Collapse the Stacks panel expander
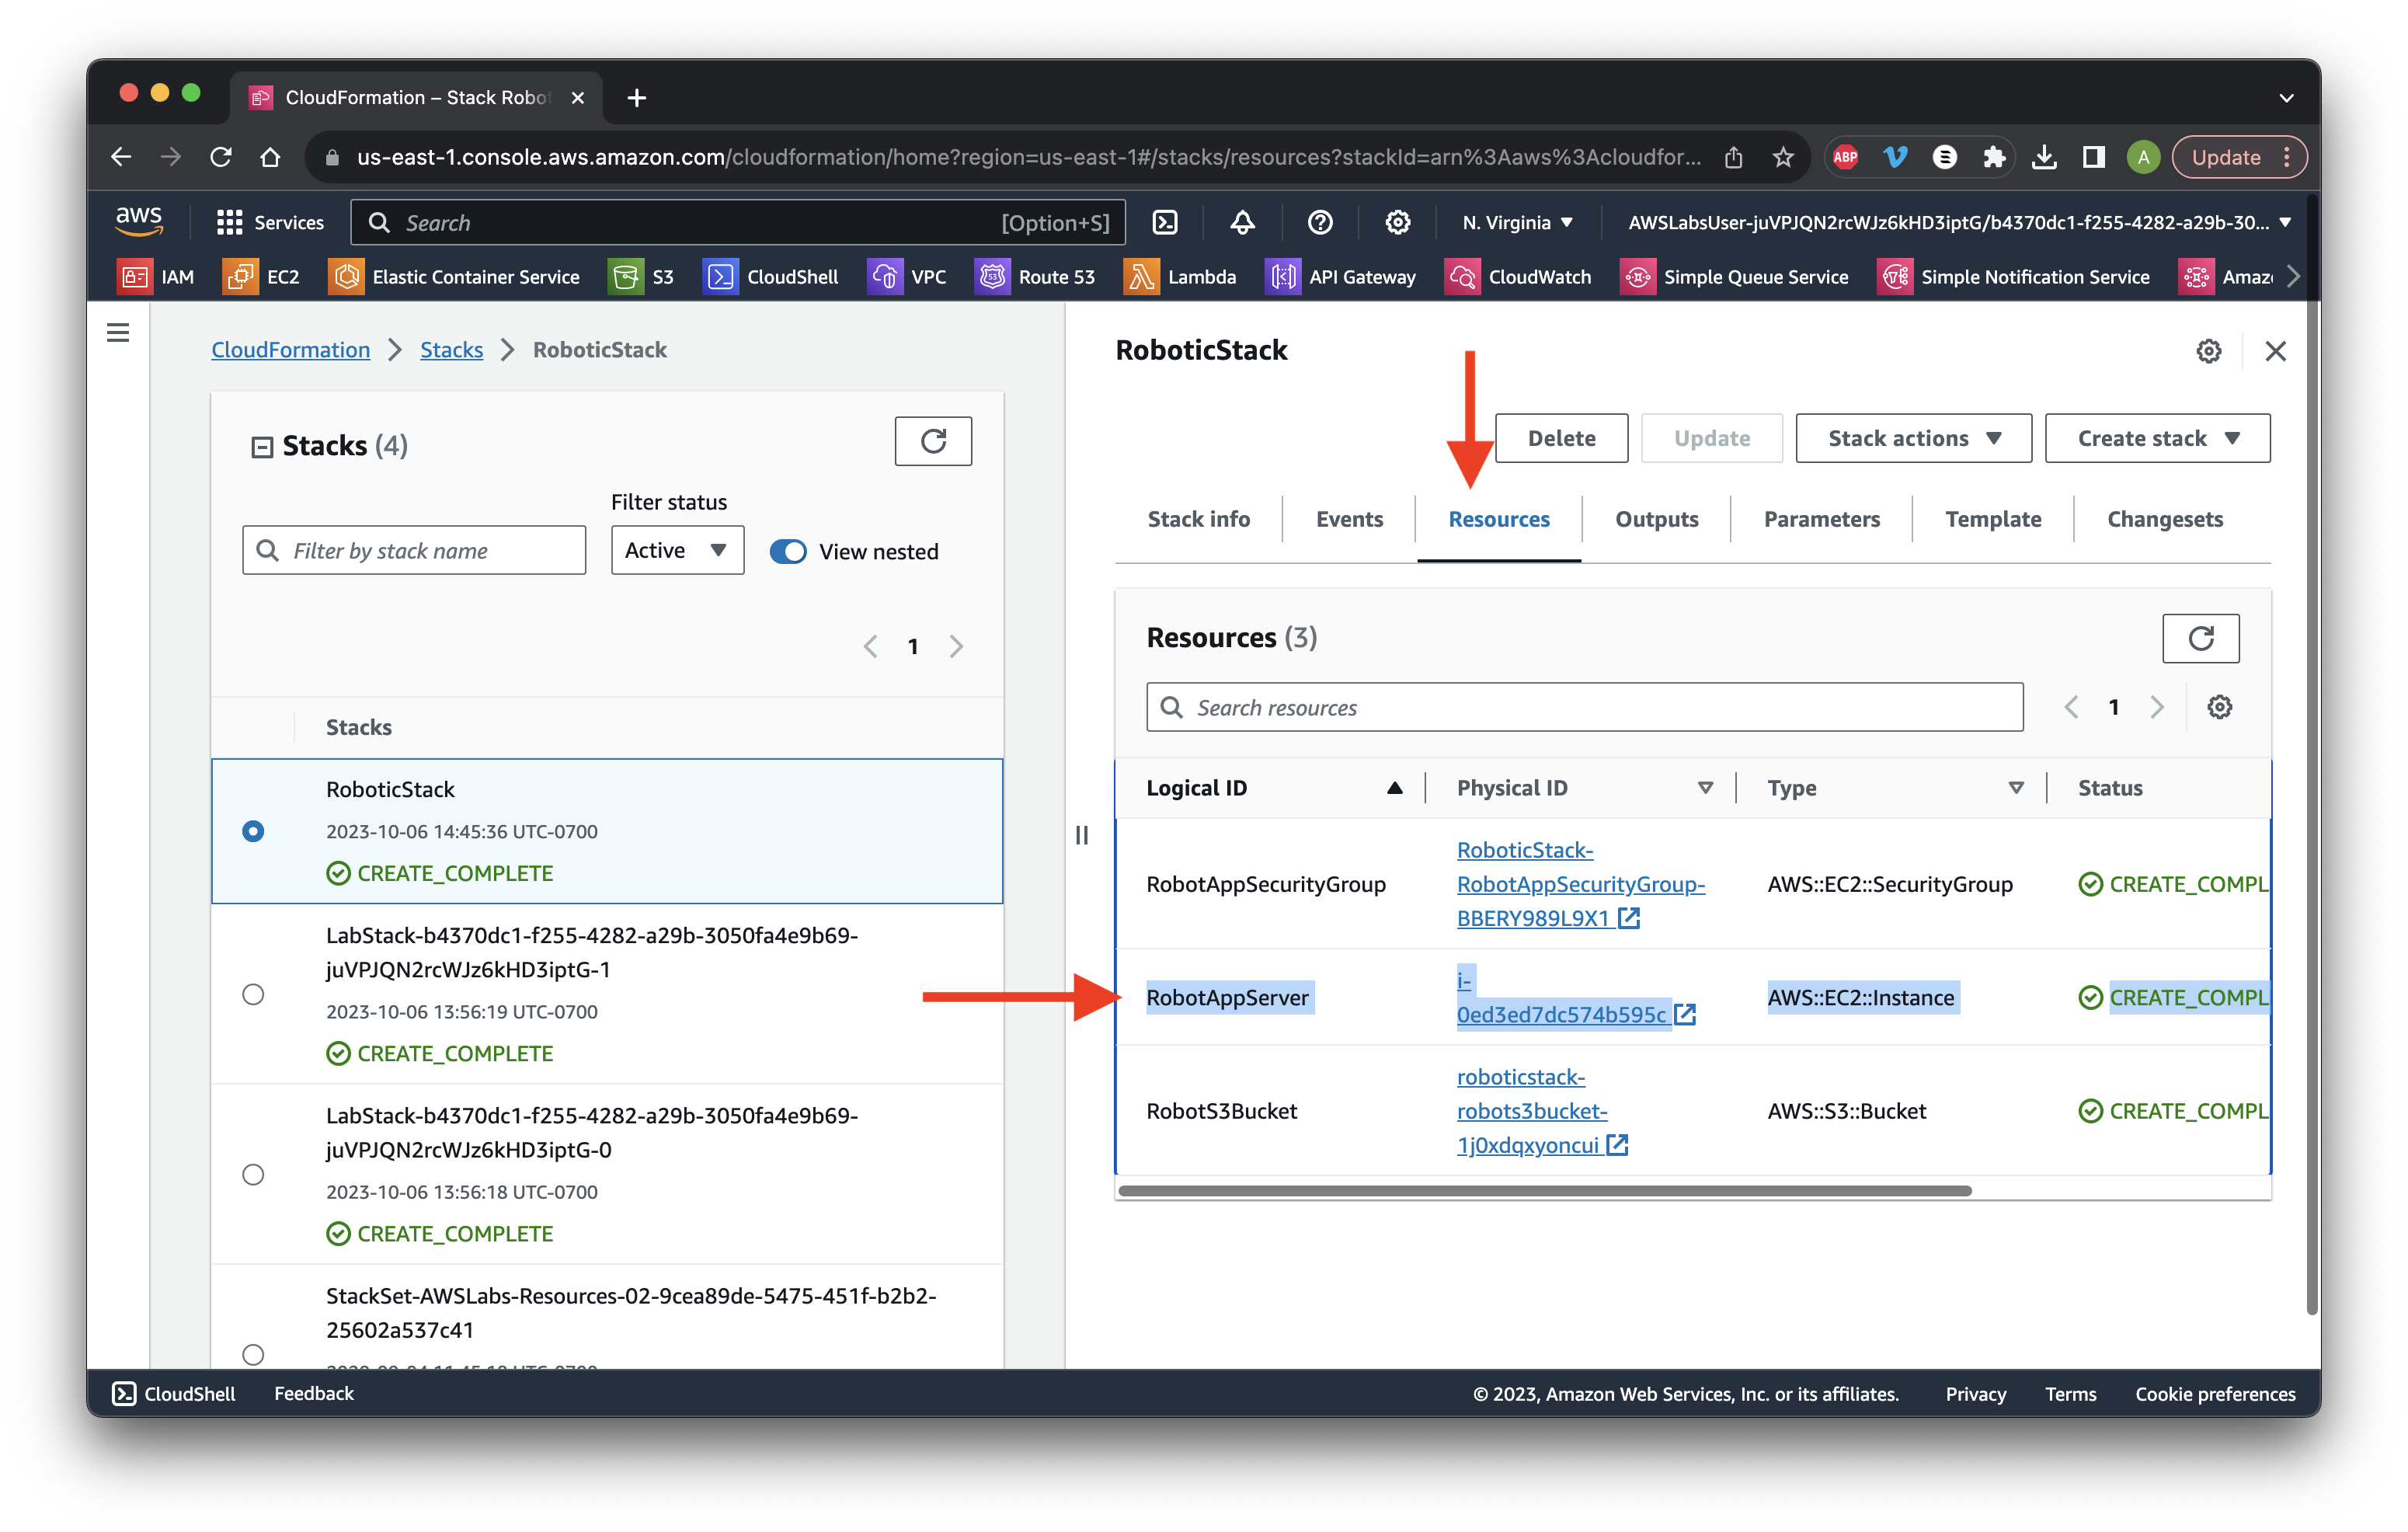This screenshot has width=2408, height=1532. point(262,447)
